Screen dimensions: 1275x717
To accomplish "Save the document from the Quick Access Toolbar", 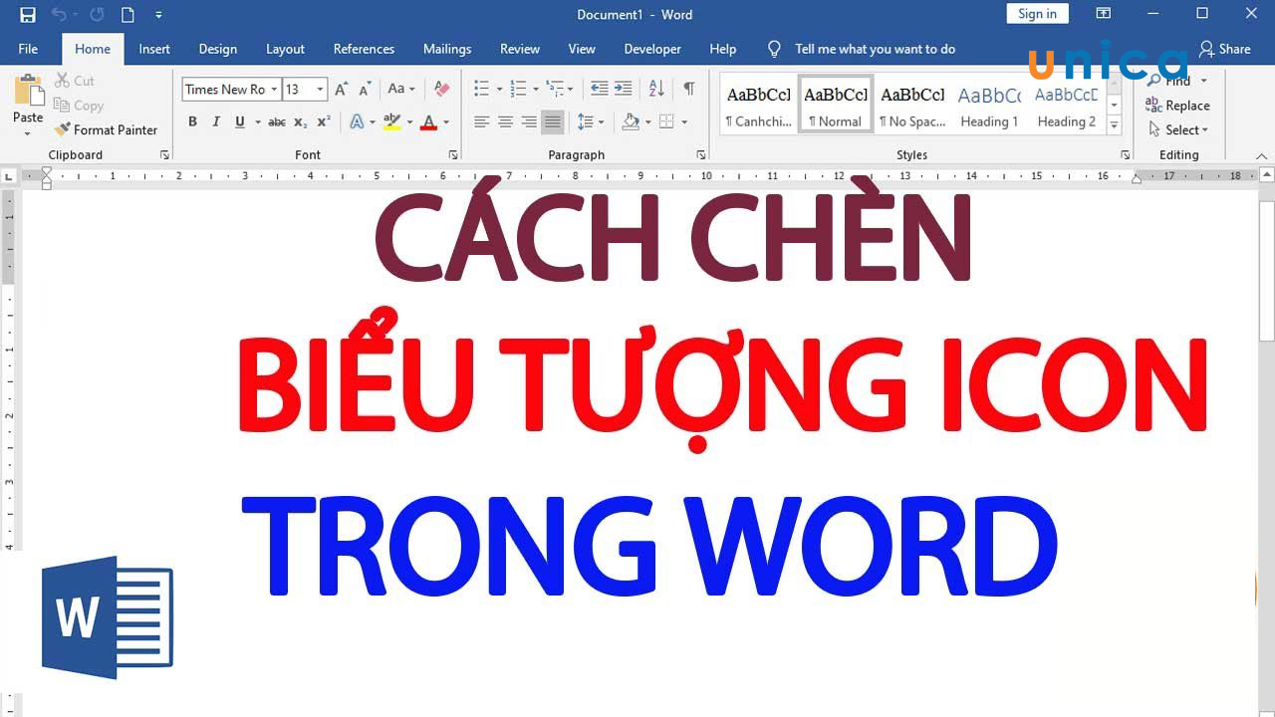I will pos(28,15).
